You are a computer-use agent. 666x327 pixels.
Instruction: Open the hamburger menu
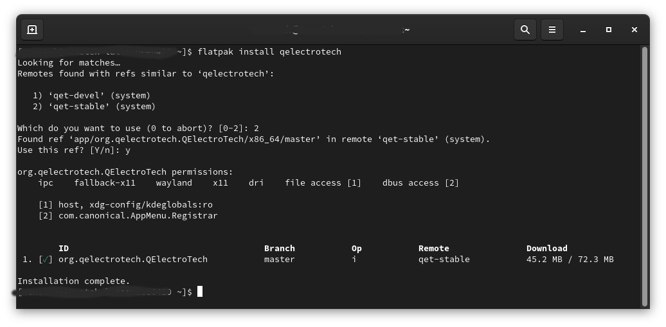(x=552, y=30)
